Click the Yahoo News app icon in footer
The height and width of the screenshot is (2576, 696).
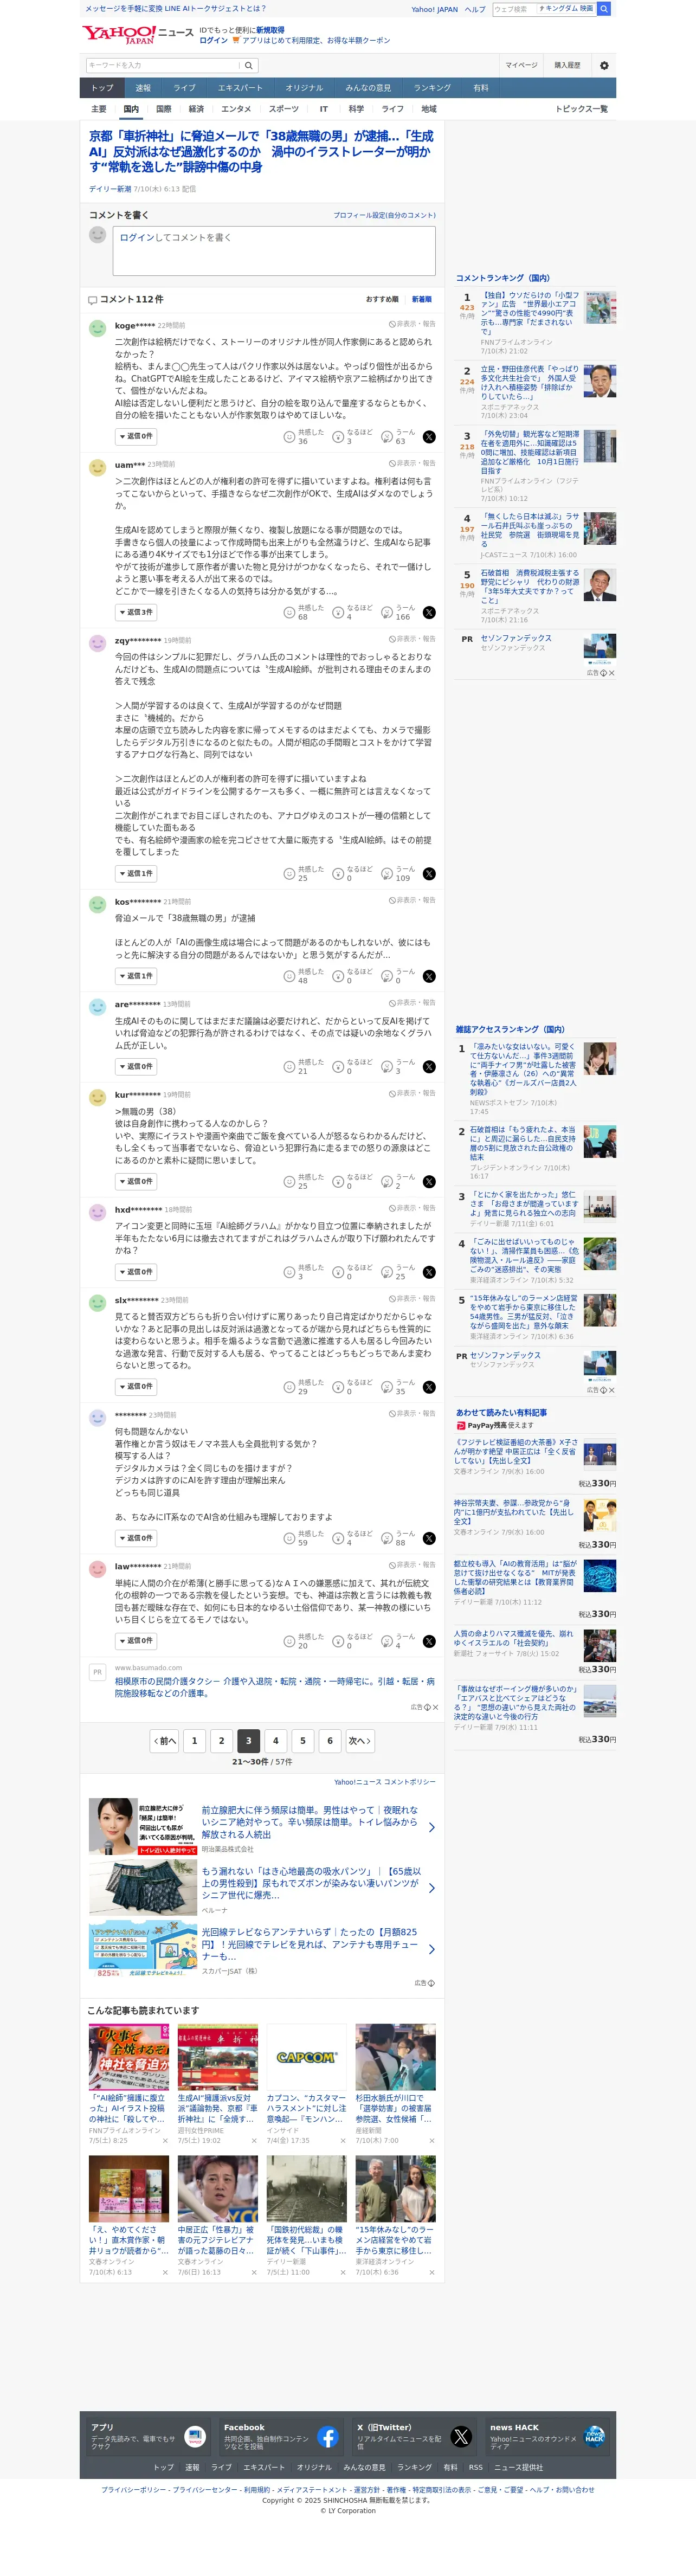click(195, 2437)
